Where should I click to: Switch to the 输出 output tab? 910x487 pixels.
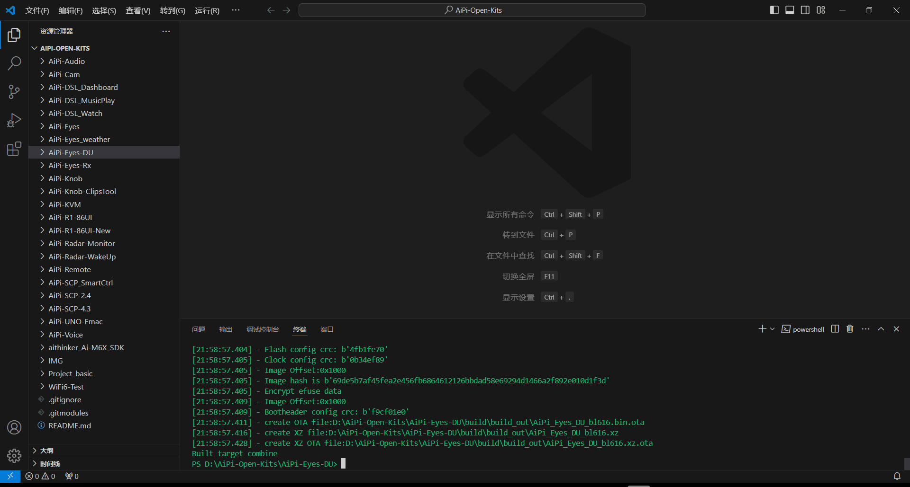[x=226, y=329]
